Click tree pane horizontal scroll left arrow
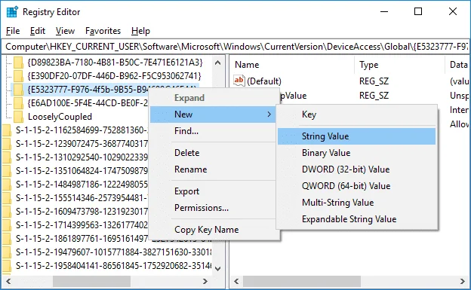 click(8, 281)
